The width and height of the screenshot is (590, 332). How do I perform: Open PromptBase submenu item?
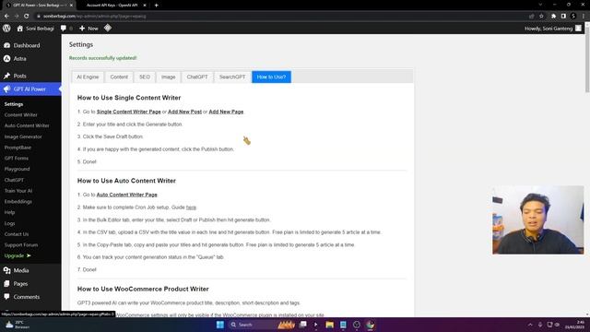click(18, 148)
